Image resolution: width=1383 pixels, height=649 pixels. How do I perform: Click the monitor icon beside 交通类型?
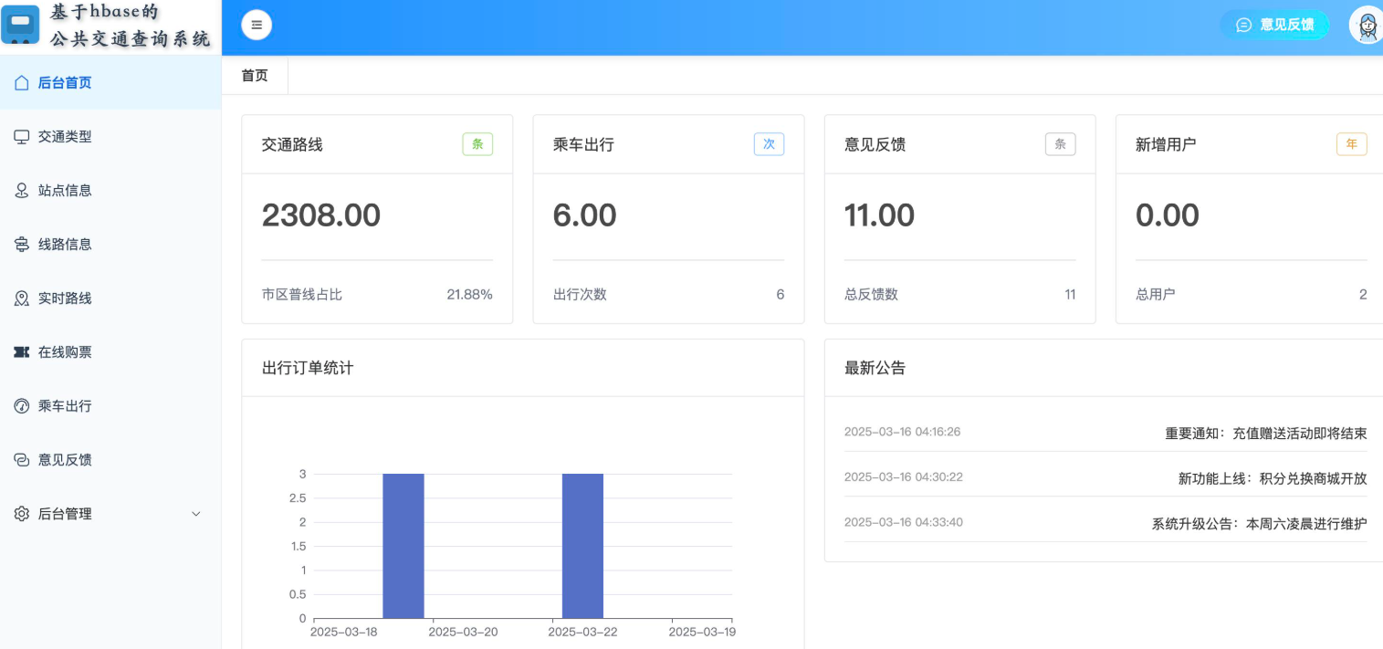click(22, 137)
